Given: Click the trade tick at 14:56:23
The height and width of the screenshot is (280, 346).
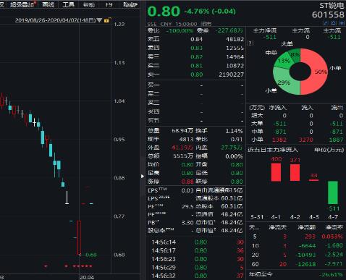Looking at the screenshot, I should pyautogui.click(x=198, y=259).
